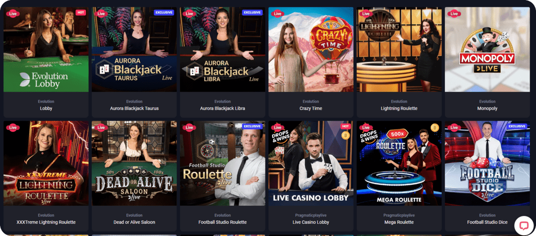
Task: Click EXCLUSIVE badge on Aurora Blackjack Taurus
Action: pos(164,13)
